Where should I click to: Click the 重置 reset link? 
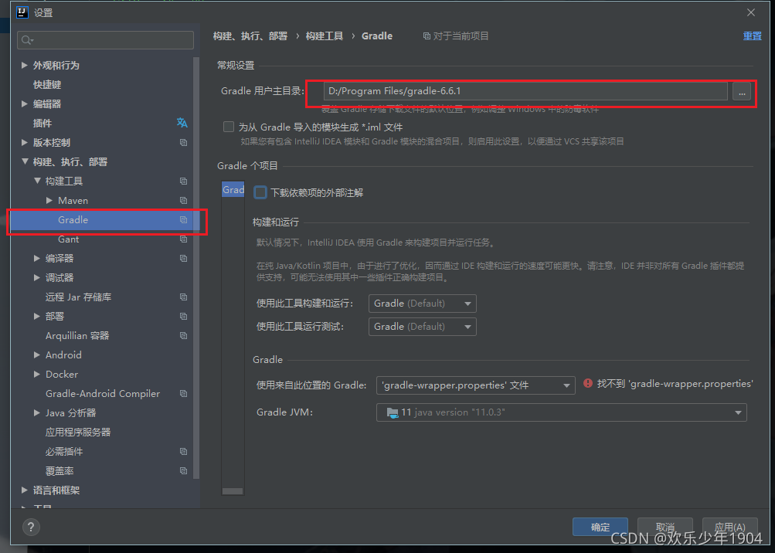(753, 36)
